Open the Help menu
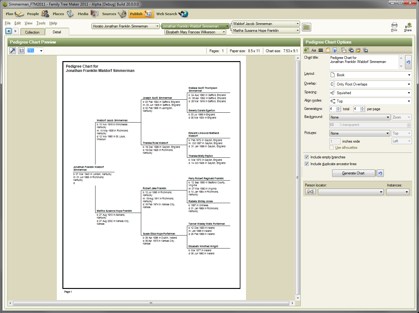 (x=53, y=23)
